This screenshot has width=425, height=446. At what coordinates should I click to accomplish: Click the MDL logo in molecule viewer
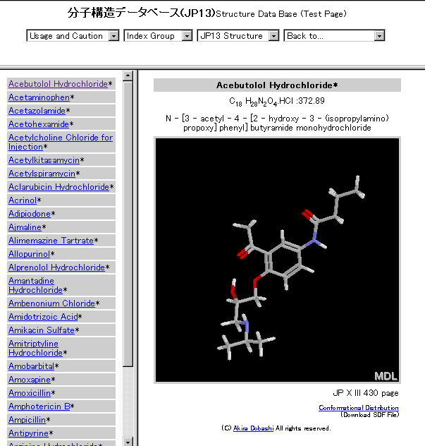[x=386, y=375]
